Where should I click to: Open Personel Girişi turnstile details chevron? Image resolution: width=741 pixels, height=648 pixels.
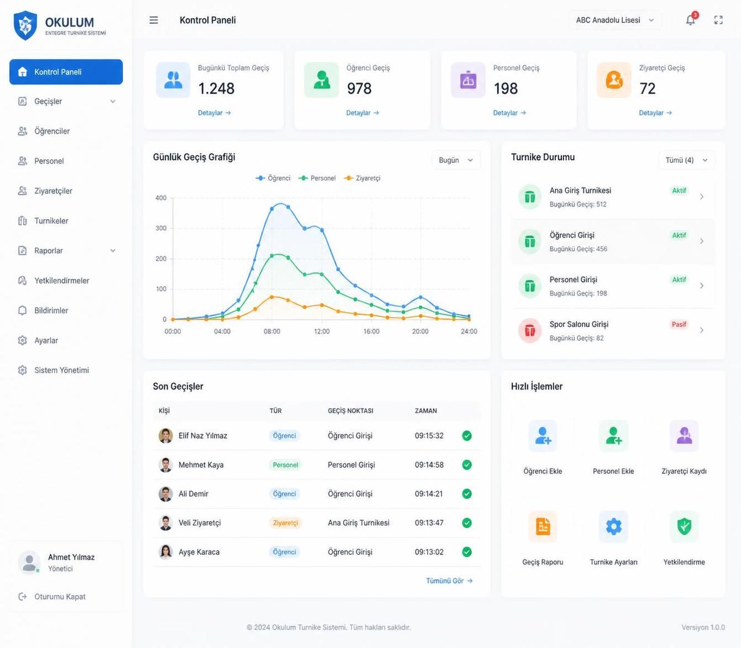[702, 286]
